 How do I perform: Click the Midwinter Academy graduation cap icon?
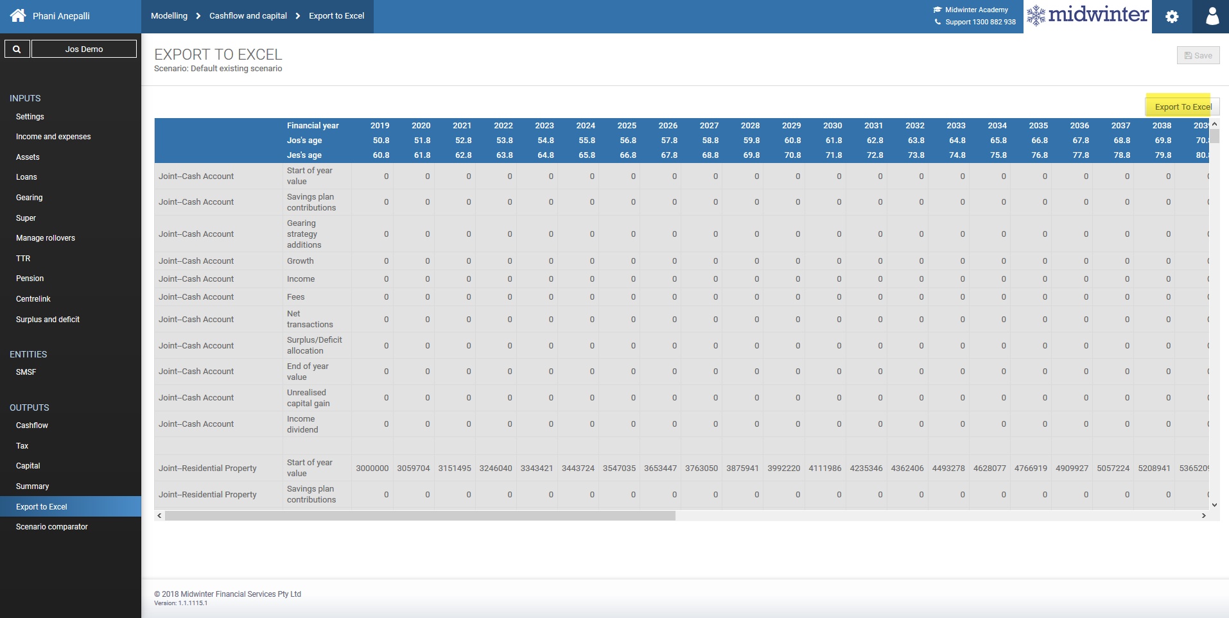pos(937,10)
